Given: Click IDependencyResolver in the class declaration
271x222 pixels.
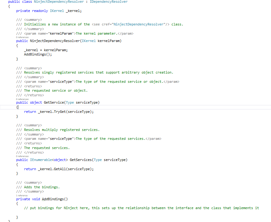Looking at the screenshot, I should click(109, 2).
